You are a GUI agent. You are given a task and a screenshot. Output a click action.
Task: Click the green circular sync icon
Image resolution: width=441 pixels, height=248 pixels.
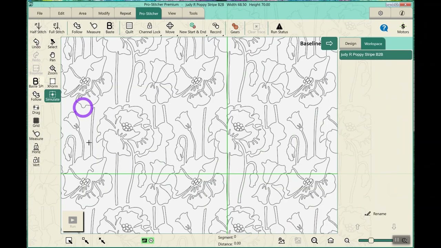coord(151,240)
